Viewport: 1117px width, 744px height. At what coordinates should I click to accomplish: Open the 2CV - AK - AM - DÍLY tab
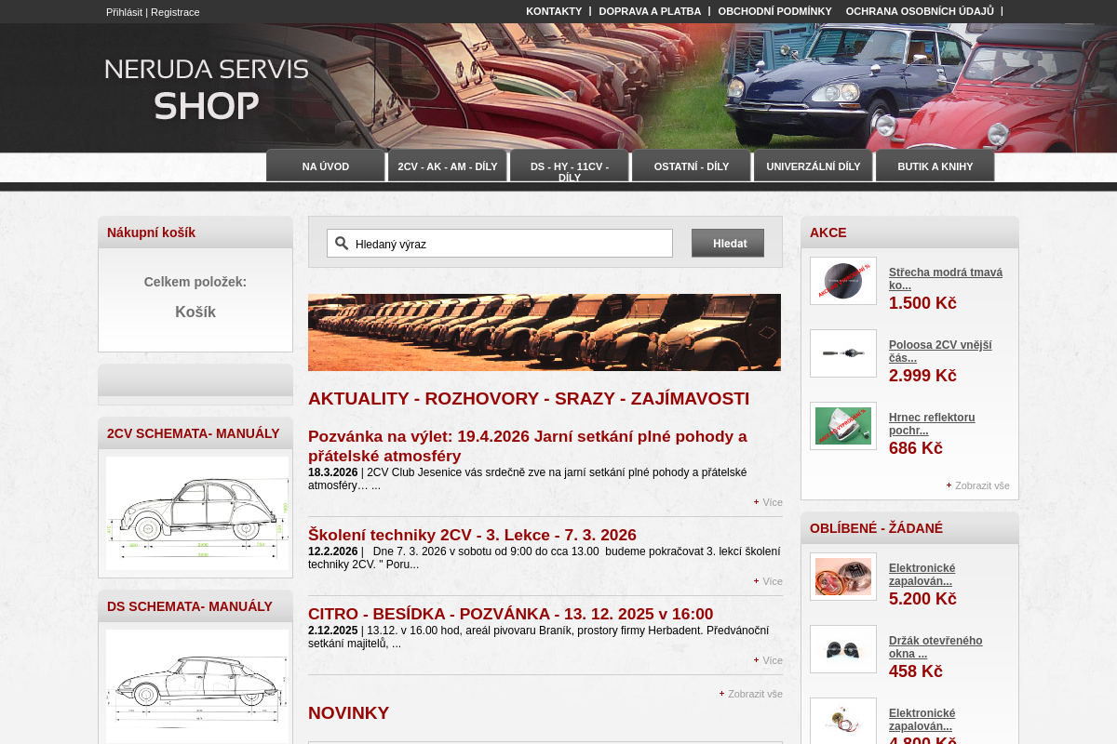click(x=448, y=166)
